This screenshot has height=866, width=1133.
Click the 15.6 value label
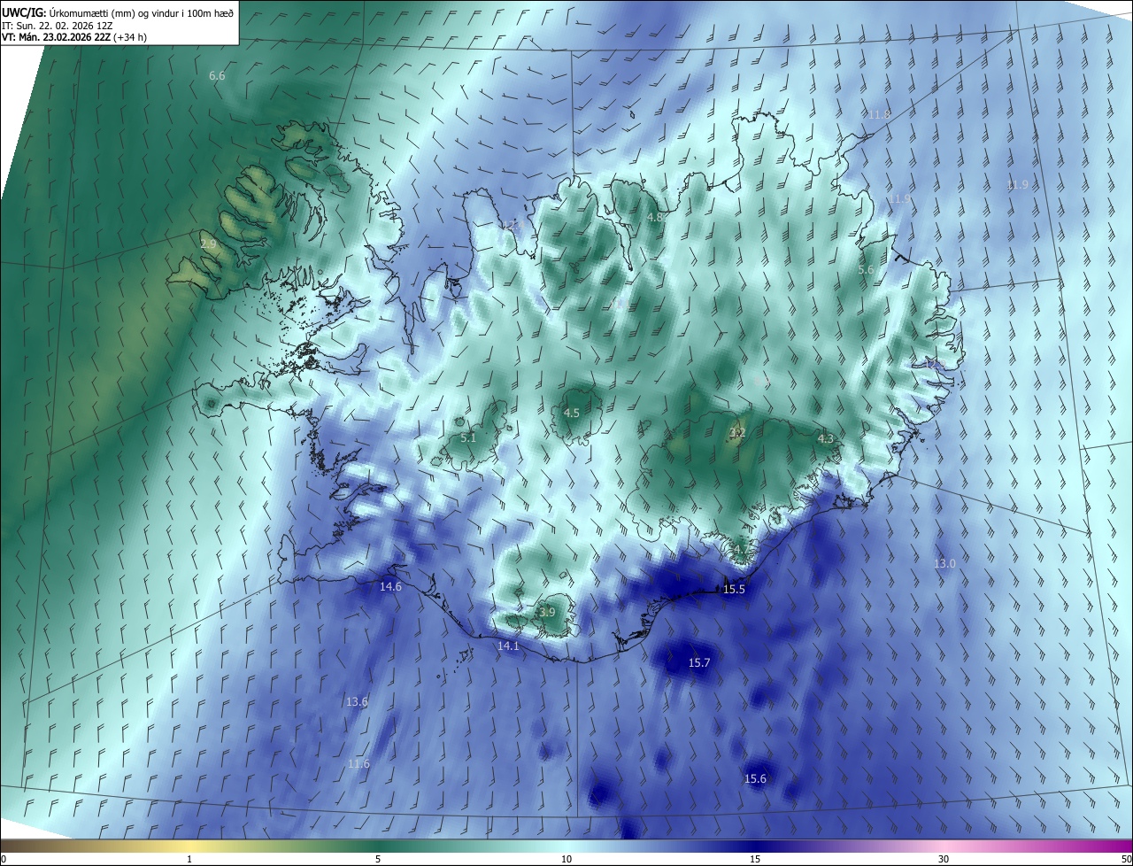[x=755, y=779]
